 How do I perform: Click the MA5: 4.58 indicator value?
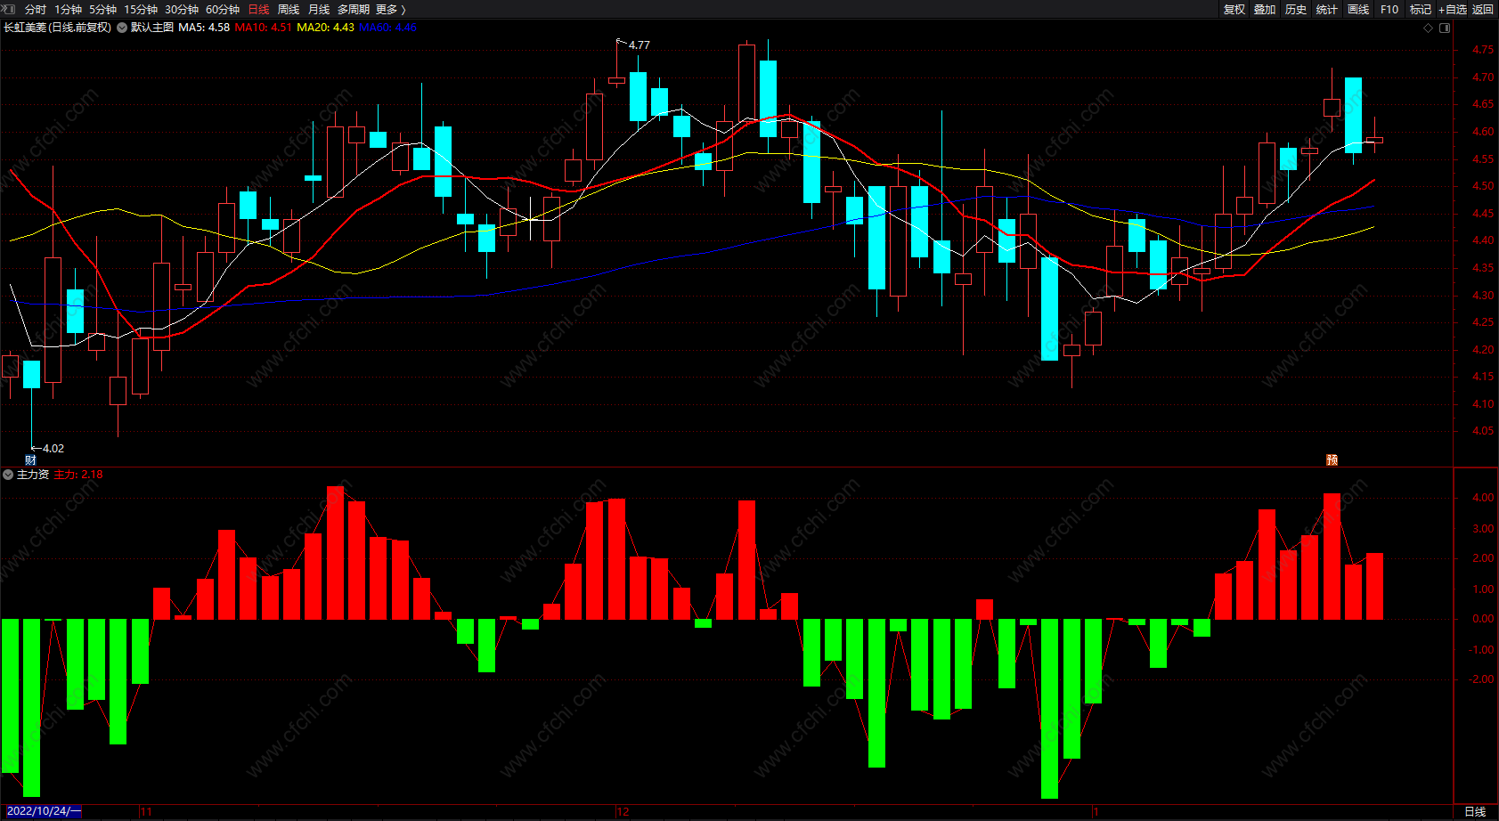pos(204,28)
